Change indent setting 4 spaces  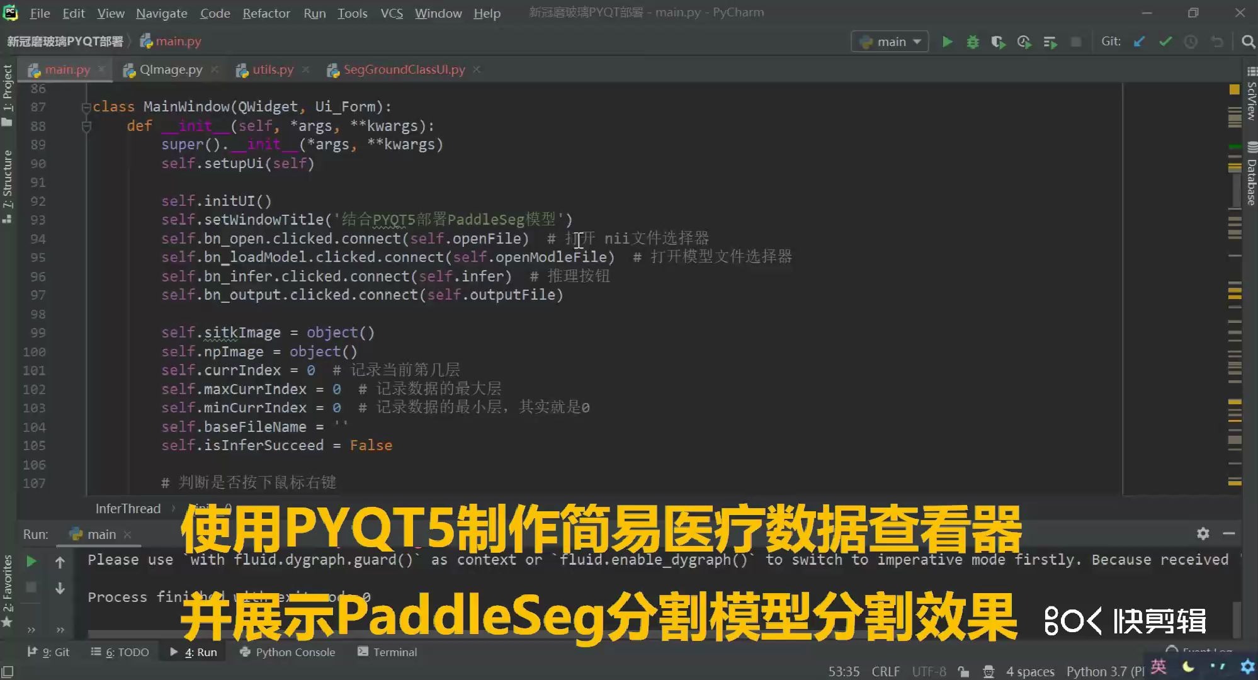1030,672
